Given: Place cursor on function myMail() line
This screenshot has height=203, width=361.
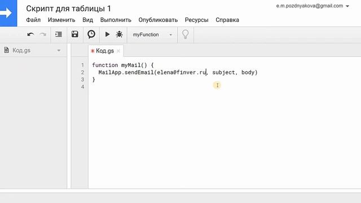Looking at the screenshot, I should click(123, 65).
